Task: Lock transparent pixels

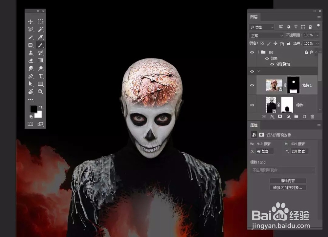Action: point(262,43)
